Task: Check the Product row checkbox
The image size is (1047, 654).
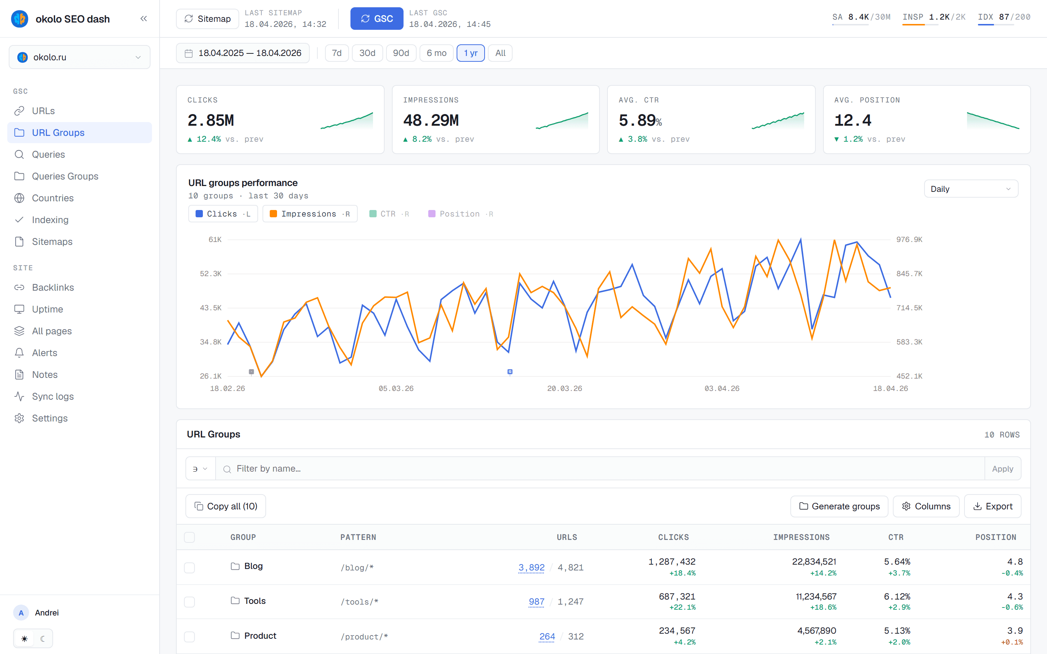Action: (x=189, y=637)
